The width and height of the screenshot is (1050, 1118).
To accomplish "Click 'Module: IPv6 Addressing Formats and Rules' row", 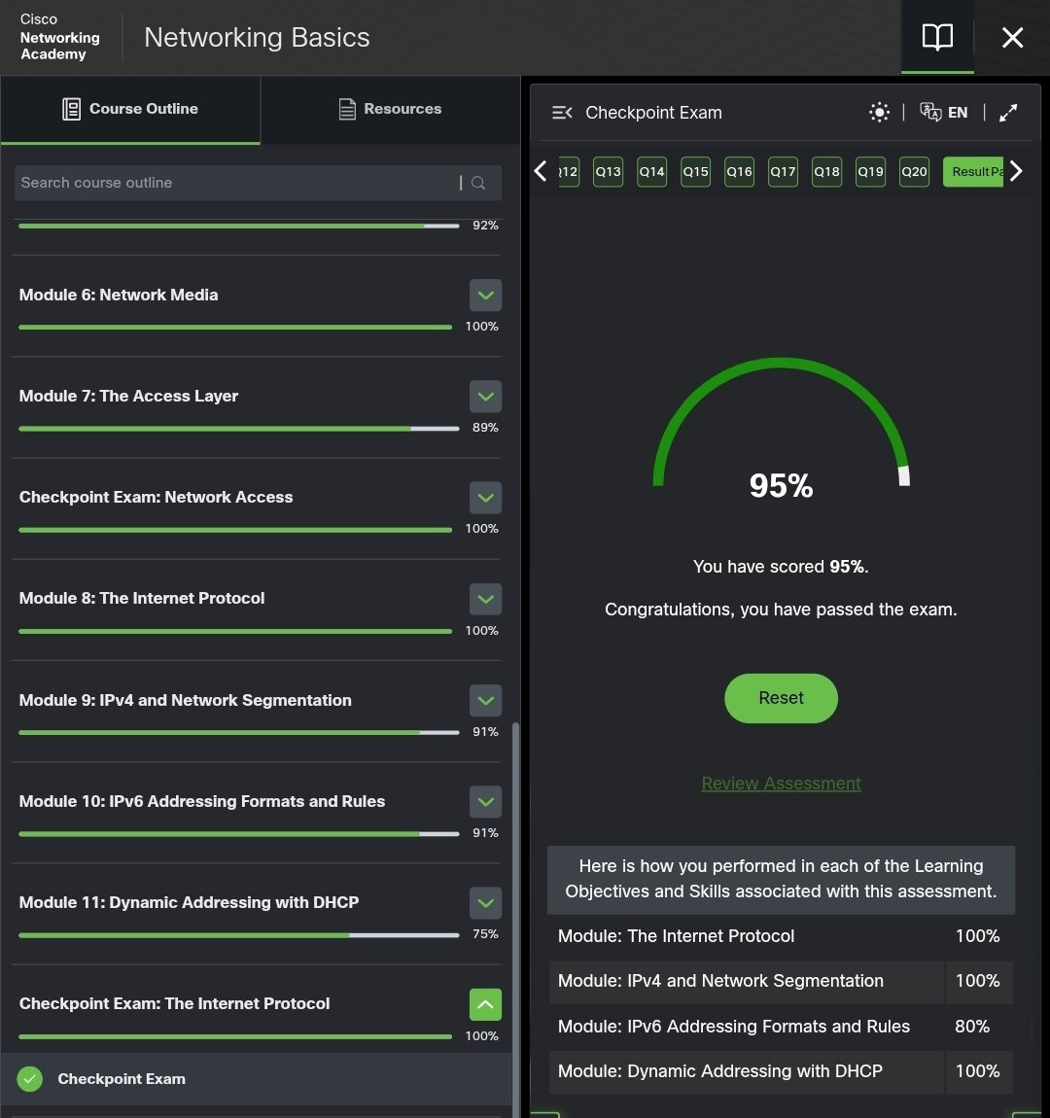I will pos(781,1026).
